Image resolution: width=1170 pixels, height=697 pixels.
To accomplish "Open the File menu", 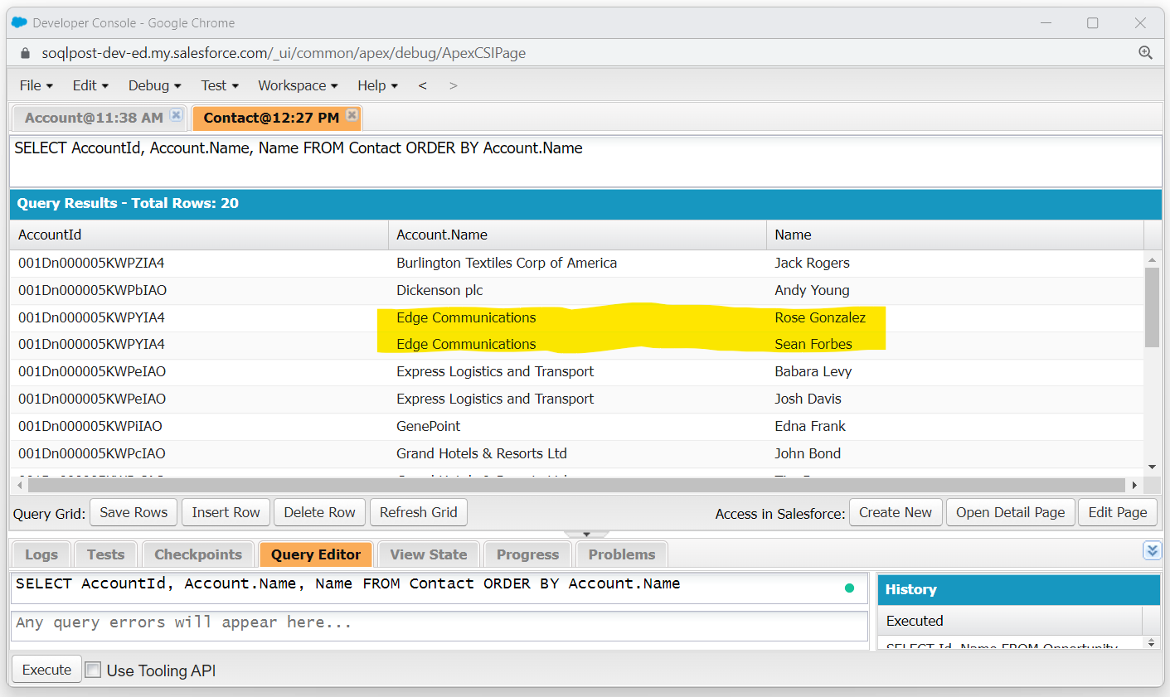I will (x=36, y=85).
